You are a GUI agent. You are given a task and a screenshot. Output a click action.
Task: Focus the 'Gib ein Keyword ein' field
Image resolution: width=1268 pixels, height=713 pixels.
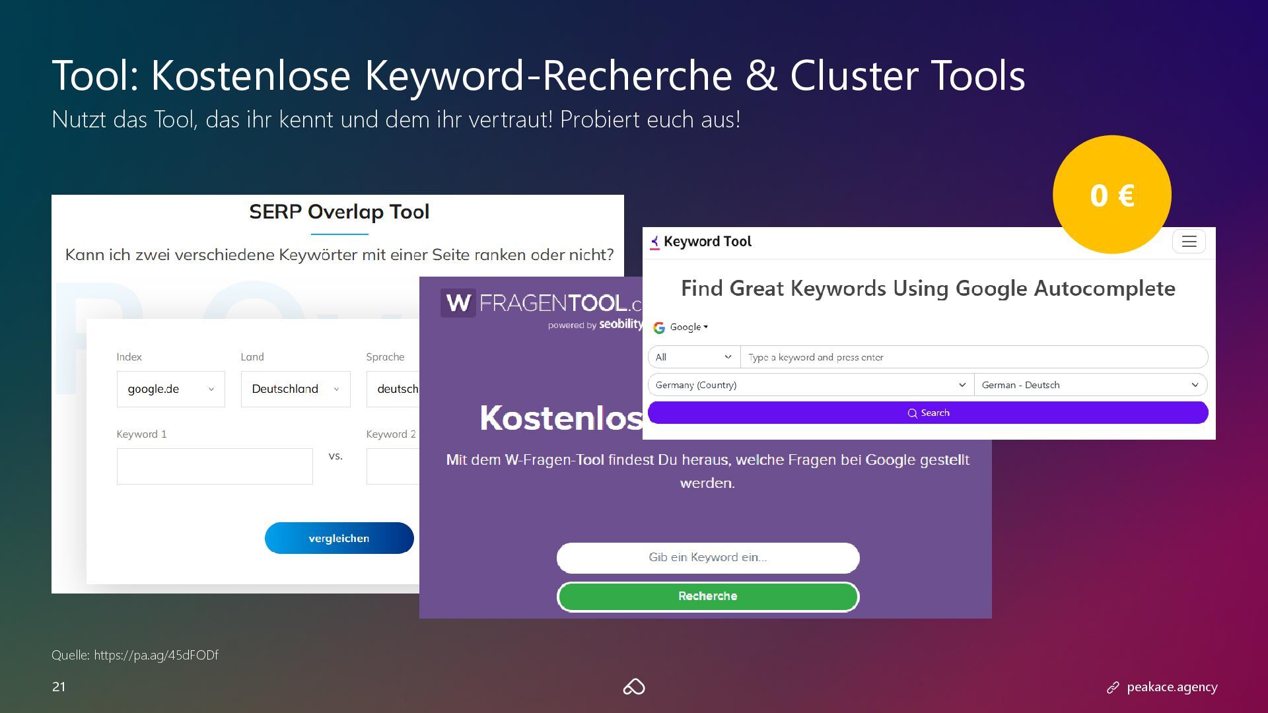[707, 558]
